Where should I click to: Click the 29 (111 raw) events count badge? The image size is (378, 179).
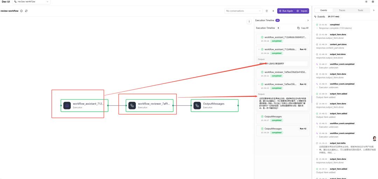point(334,17)
